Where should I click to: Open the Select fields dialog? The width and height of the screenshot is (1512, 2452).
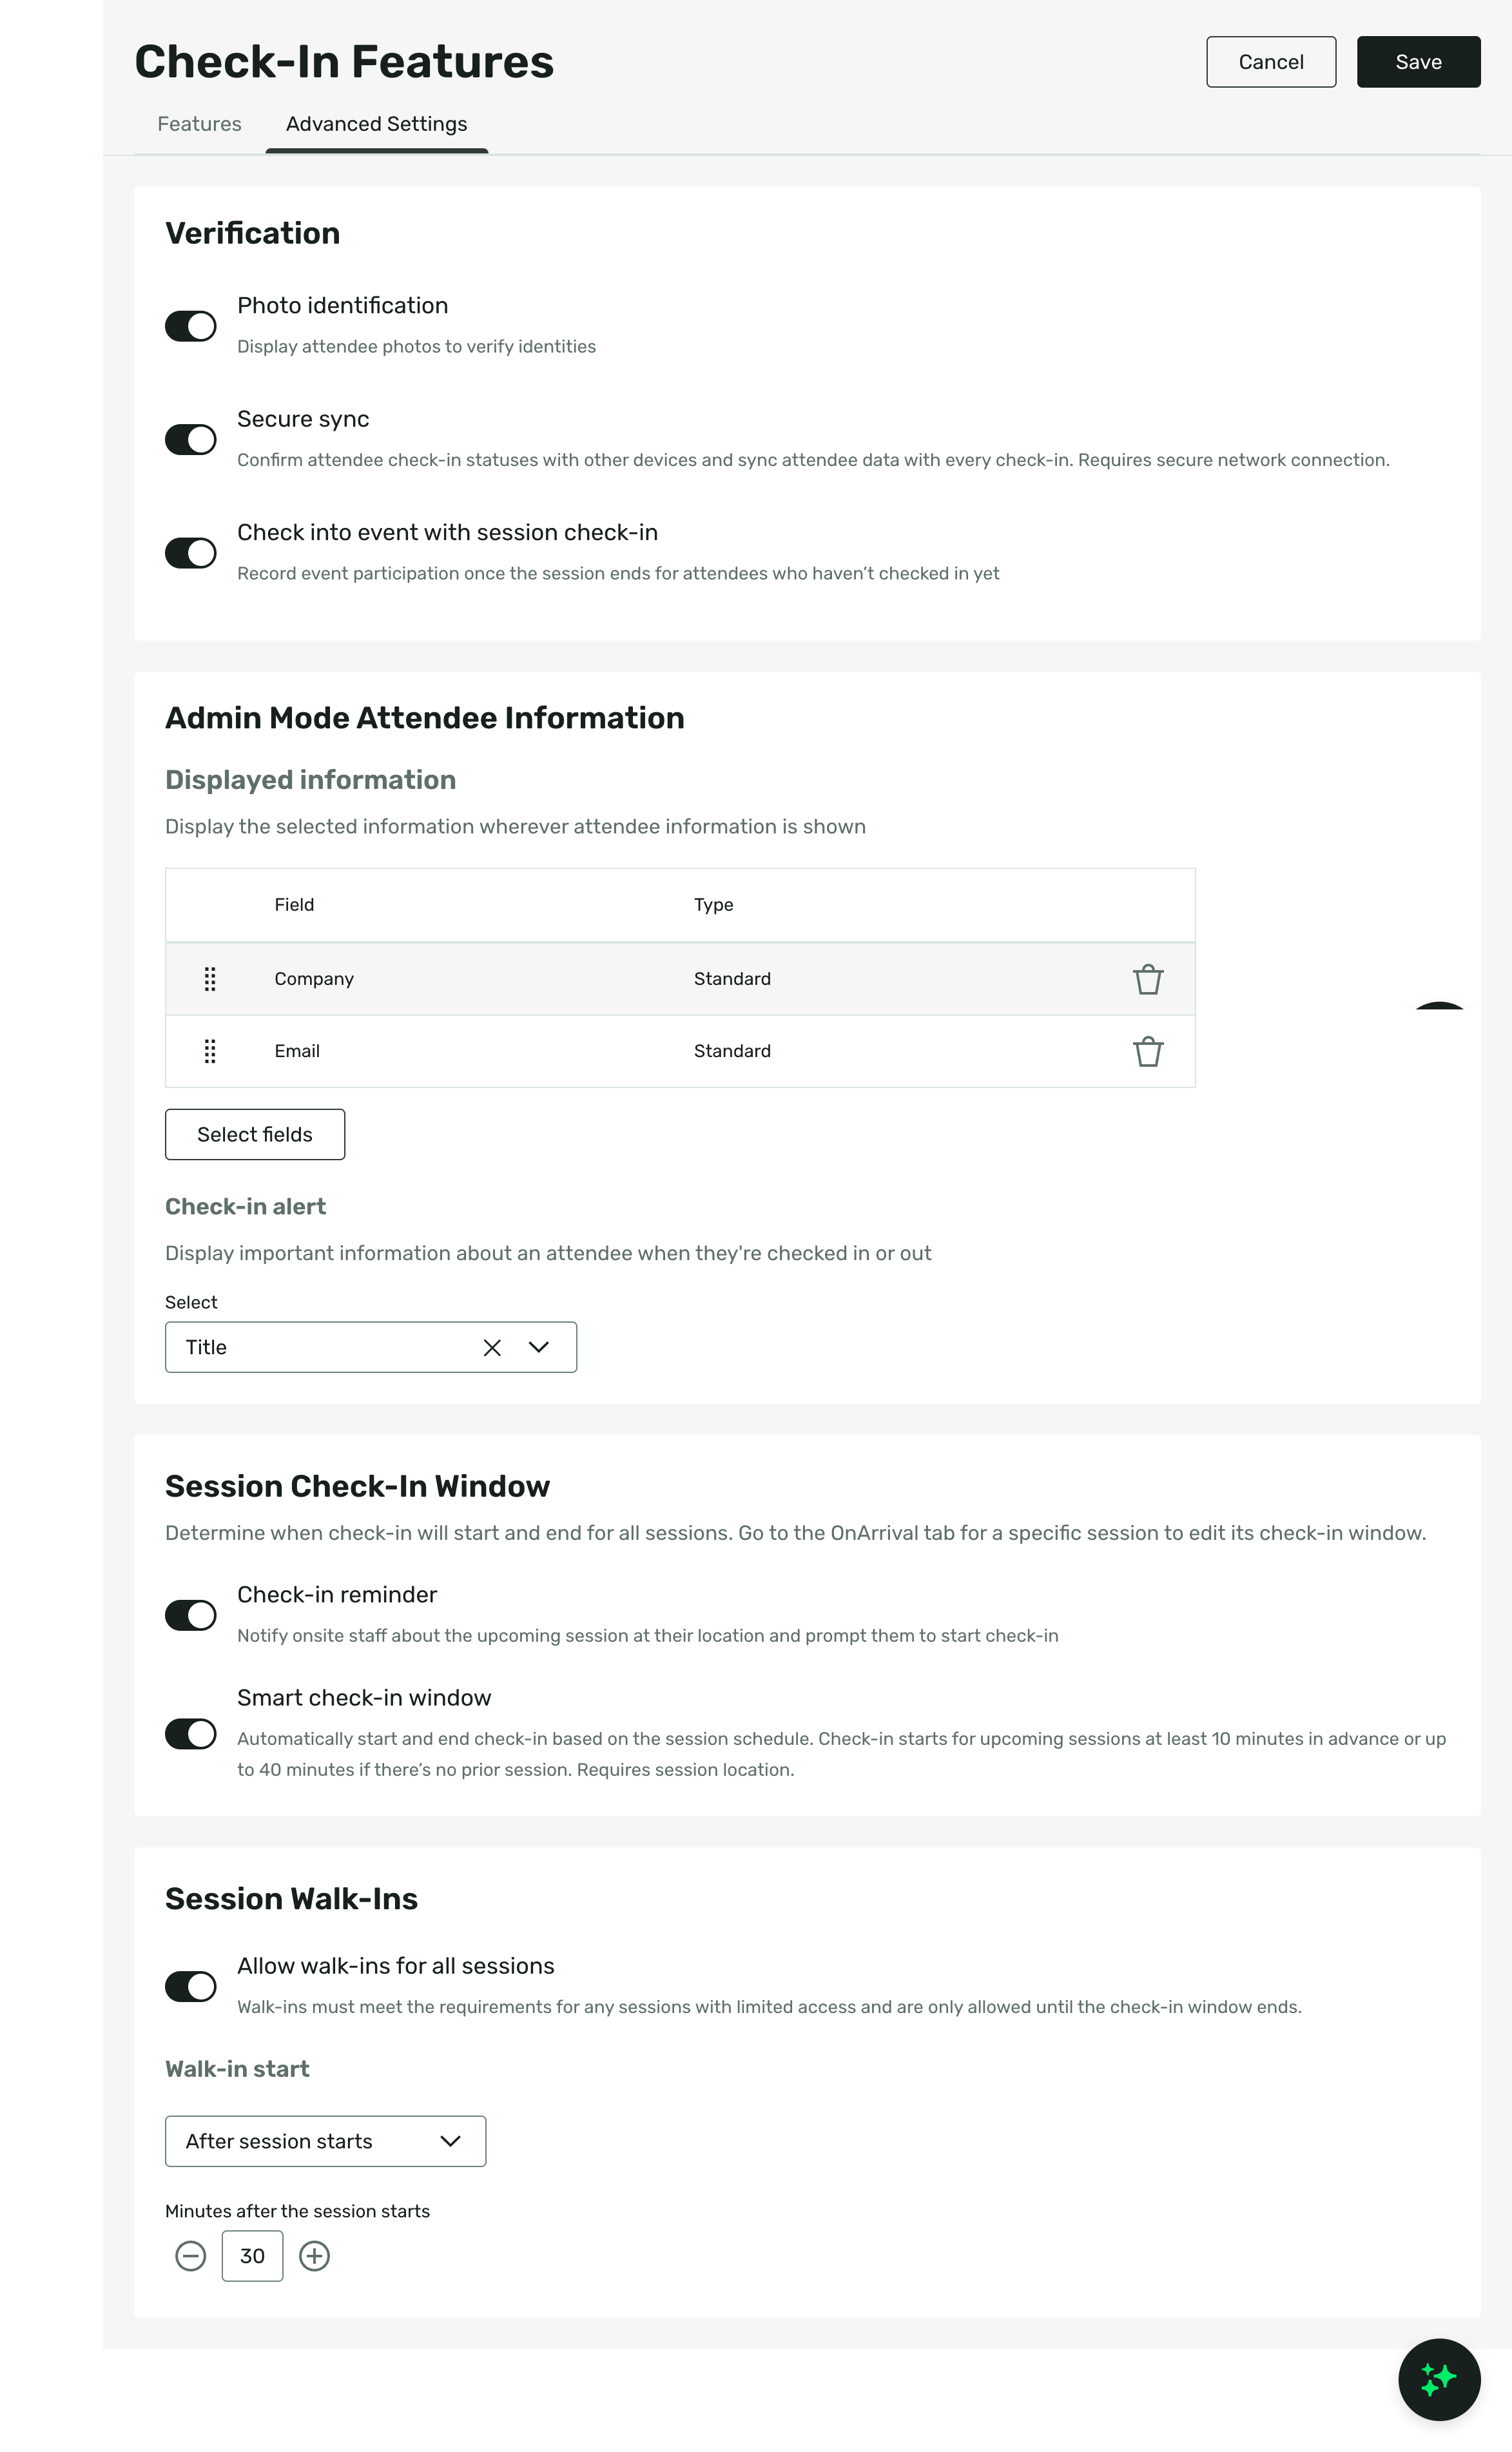click(255, 1134)
